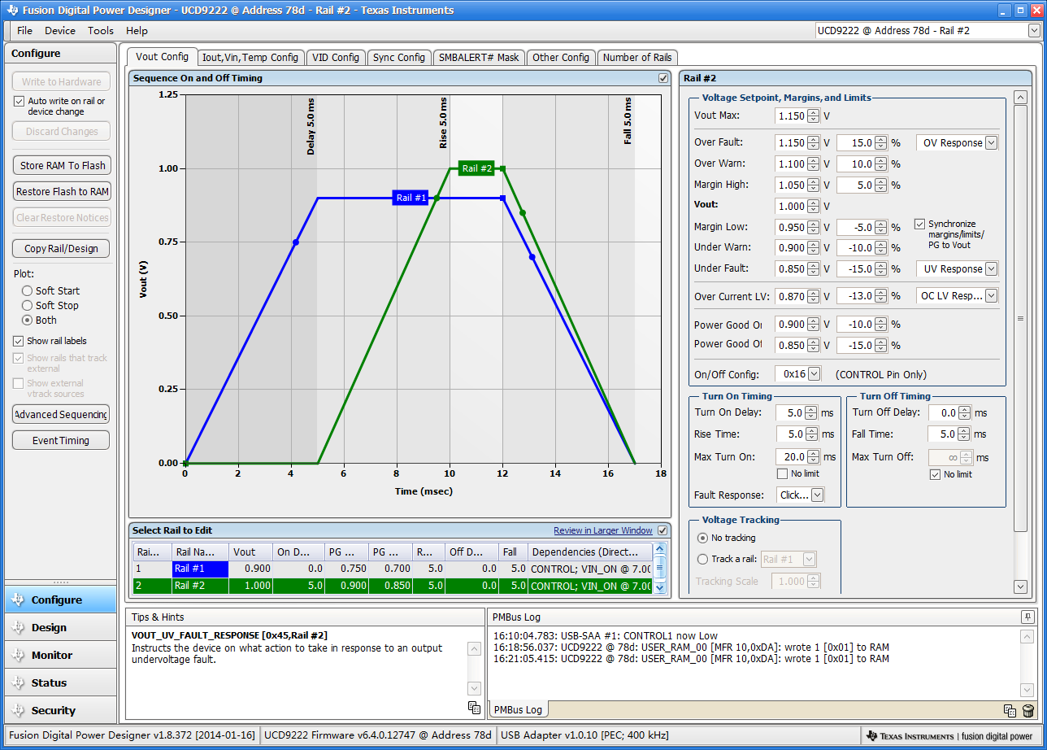Viewport: 1047px width, 750px height.
Task: Select Rail #2 row in rail table
Action: tap(393, 586)
